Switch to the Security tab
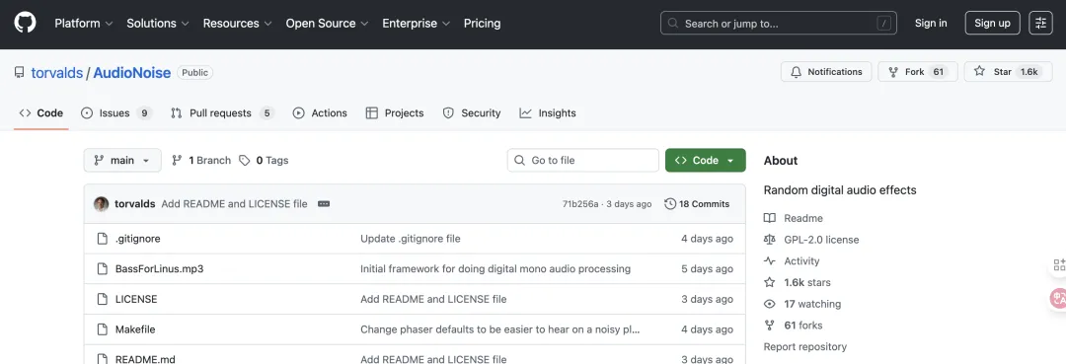1066x364 pixels. tap(472, 113)
